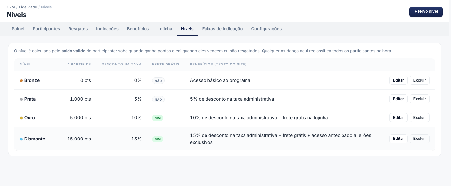Edit the Diamante level

pos(398,139)
